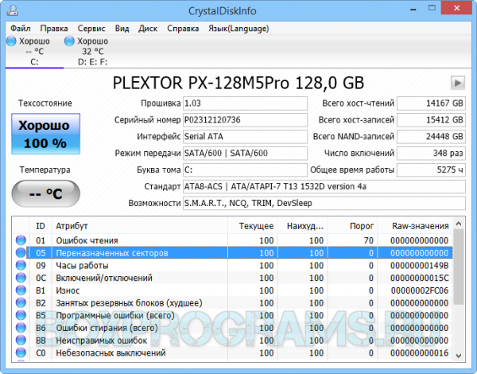Click the Возможности field S.M.A.R.T., NCQ
The width and height of the screenshot is (477, 374).
(324, 203)
